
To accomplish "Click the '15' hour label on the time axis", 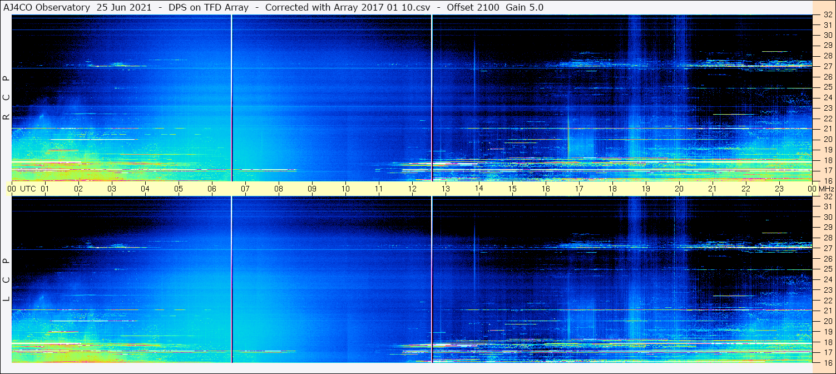I will click(x=512, y=189).
